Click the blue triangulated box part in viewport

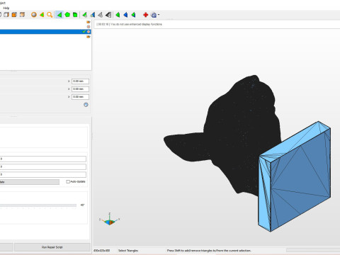(294, 176)
